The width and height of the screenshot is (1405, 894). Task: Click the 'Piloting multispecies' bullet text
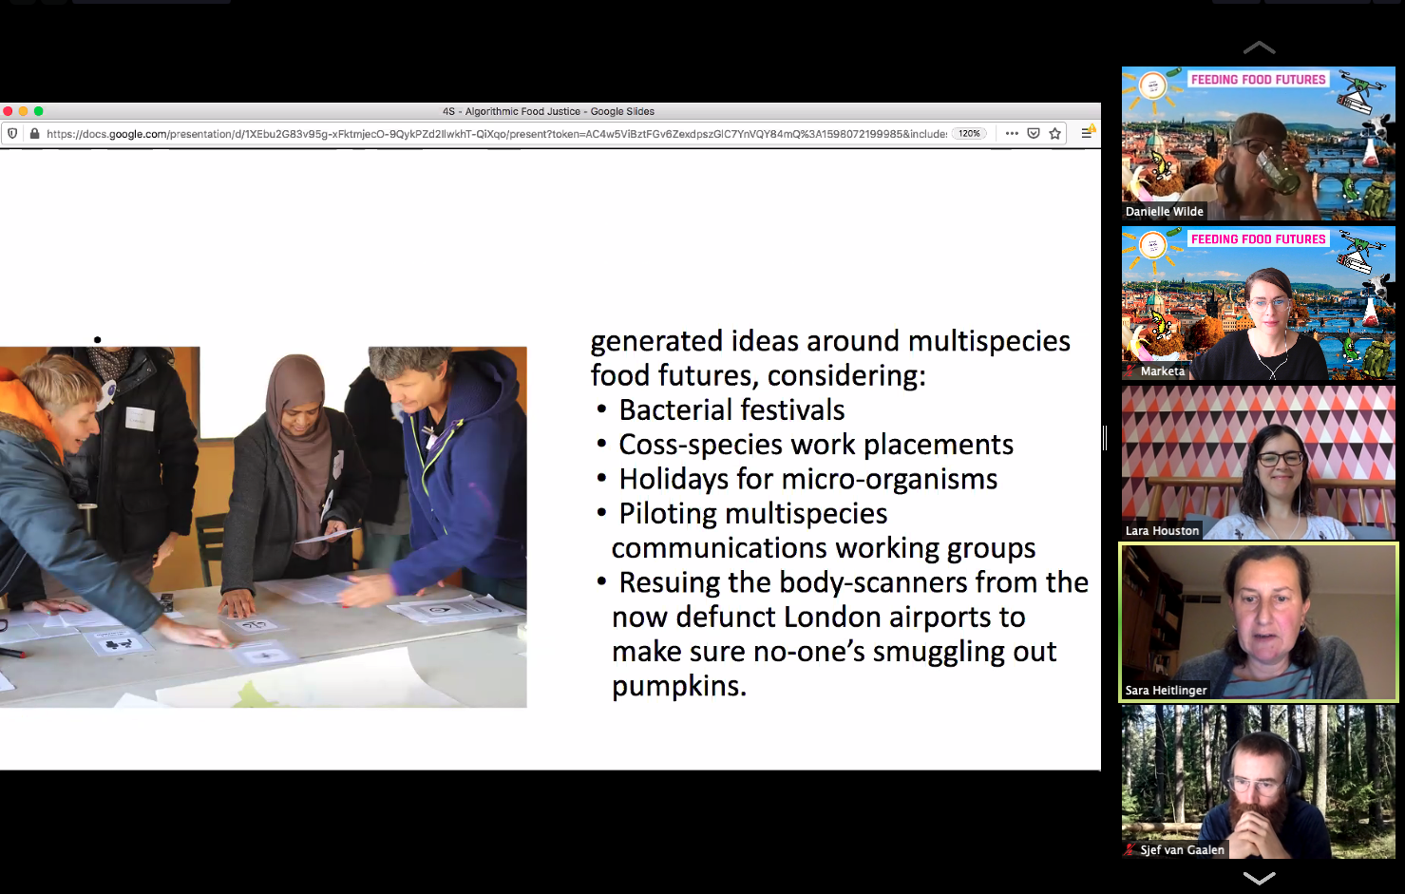pyautogui.click(x=753, y=514)
